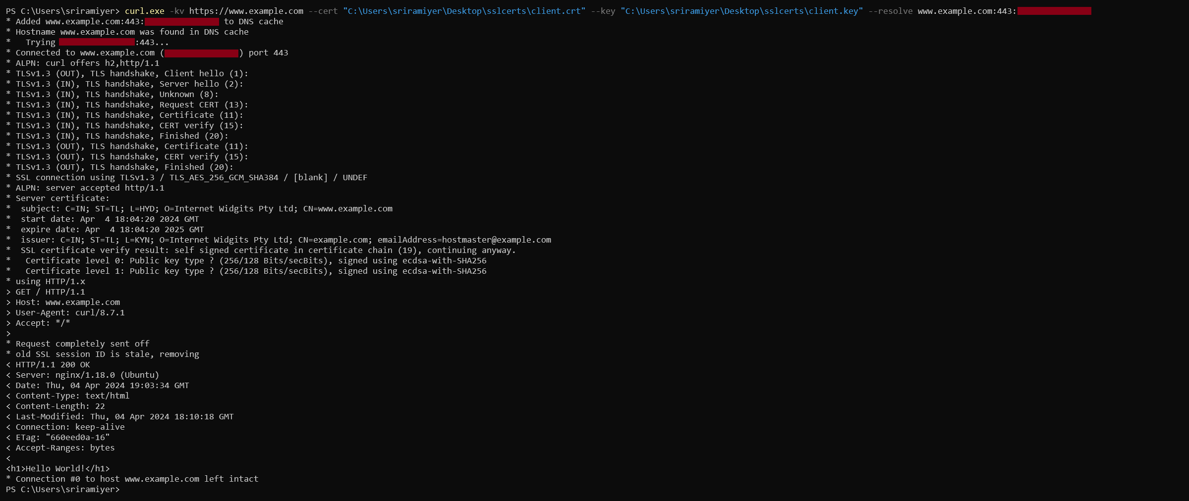Click the ALPN server accepted http/1.1 line
1189x501 pixels.
[85, 188]
